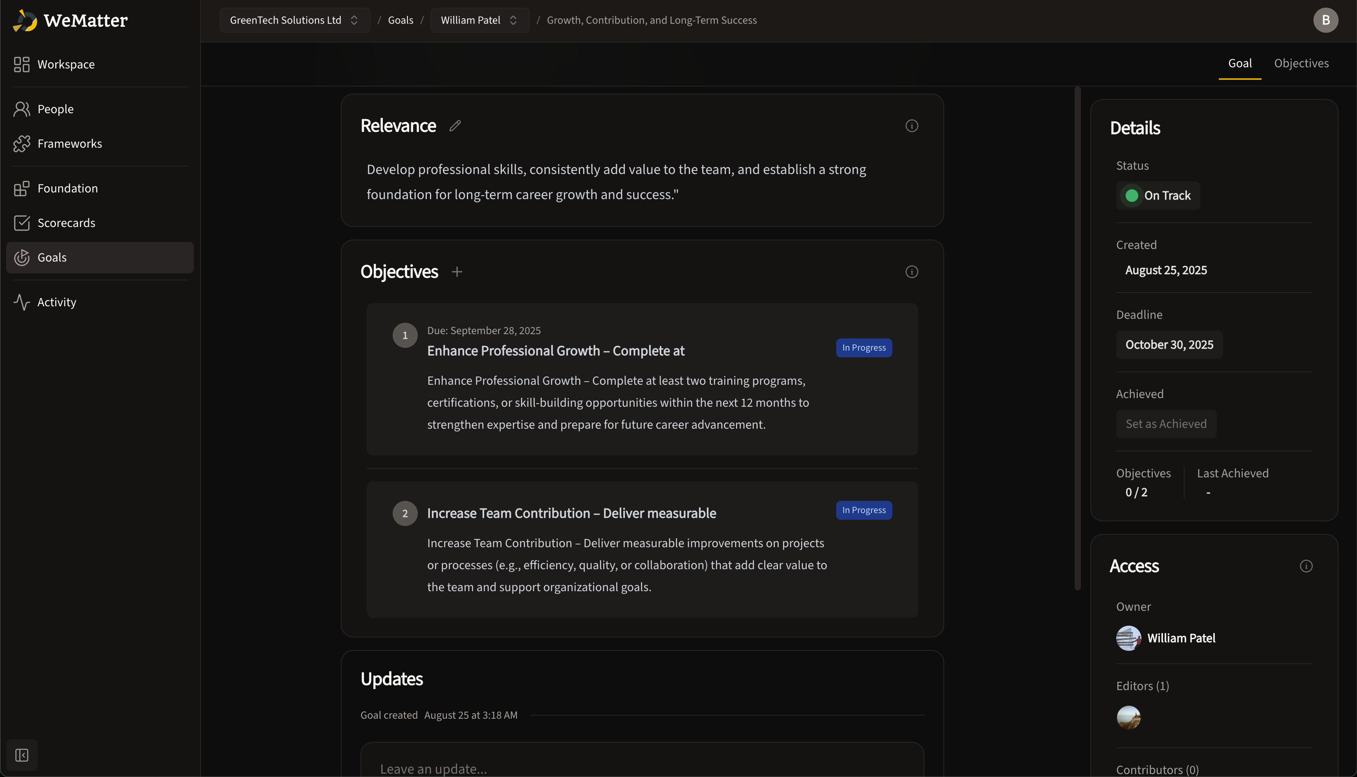Screen dimensions: 1357x777
Task: Open Activity in the sidebar
Action: (100, 302)
